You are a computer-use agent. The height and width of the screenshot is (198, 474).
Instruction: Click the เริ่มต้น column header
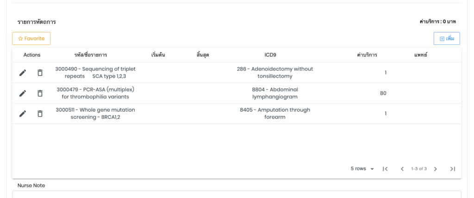158,55
